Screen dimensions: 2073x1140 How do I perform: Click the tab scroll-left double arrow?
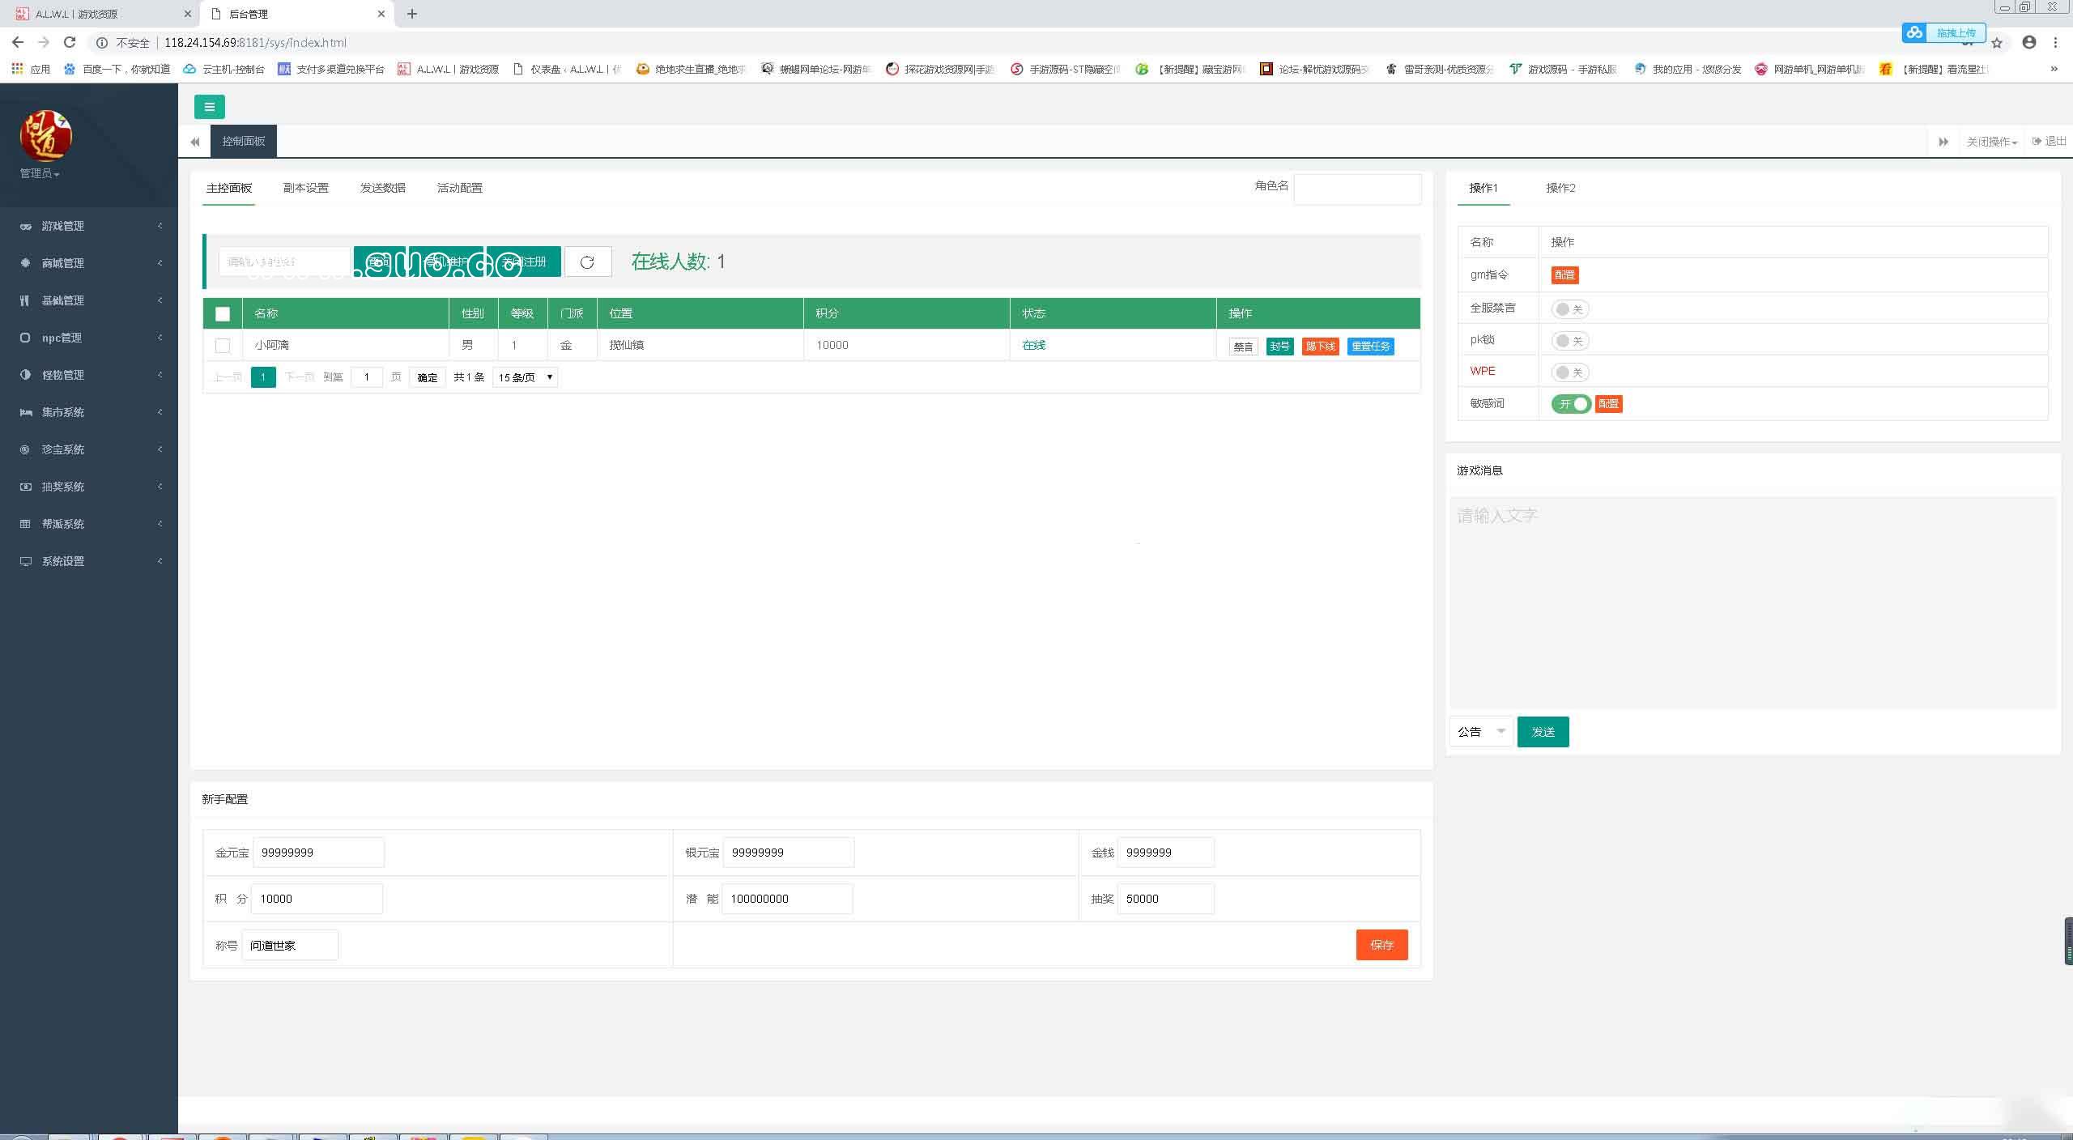coord(194,142)
